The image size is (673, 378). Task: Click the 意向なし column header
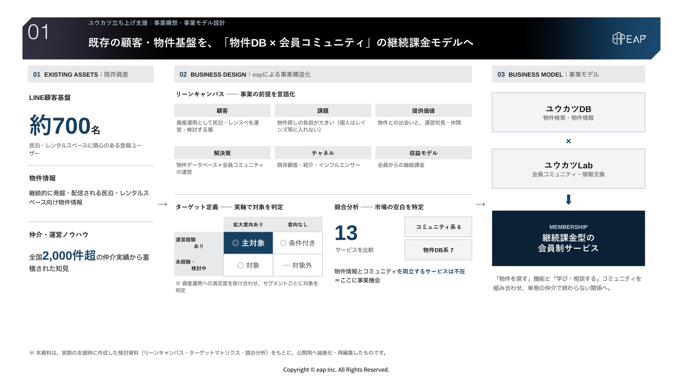(x=298, y=224)
